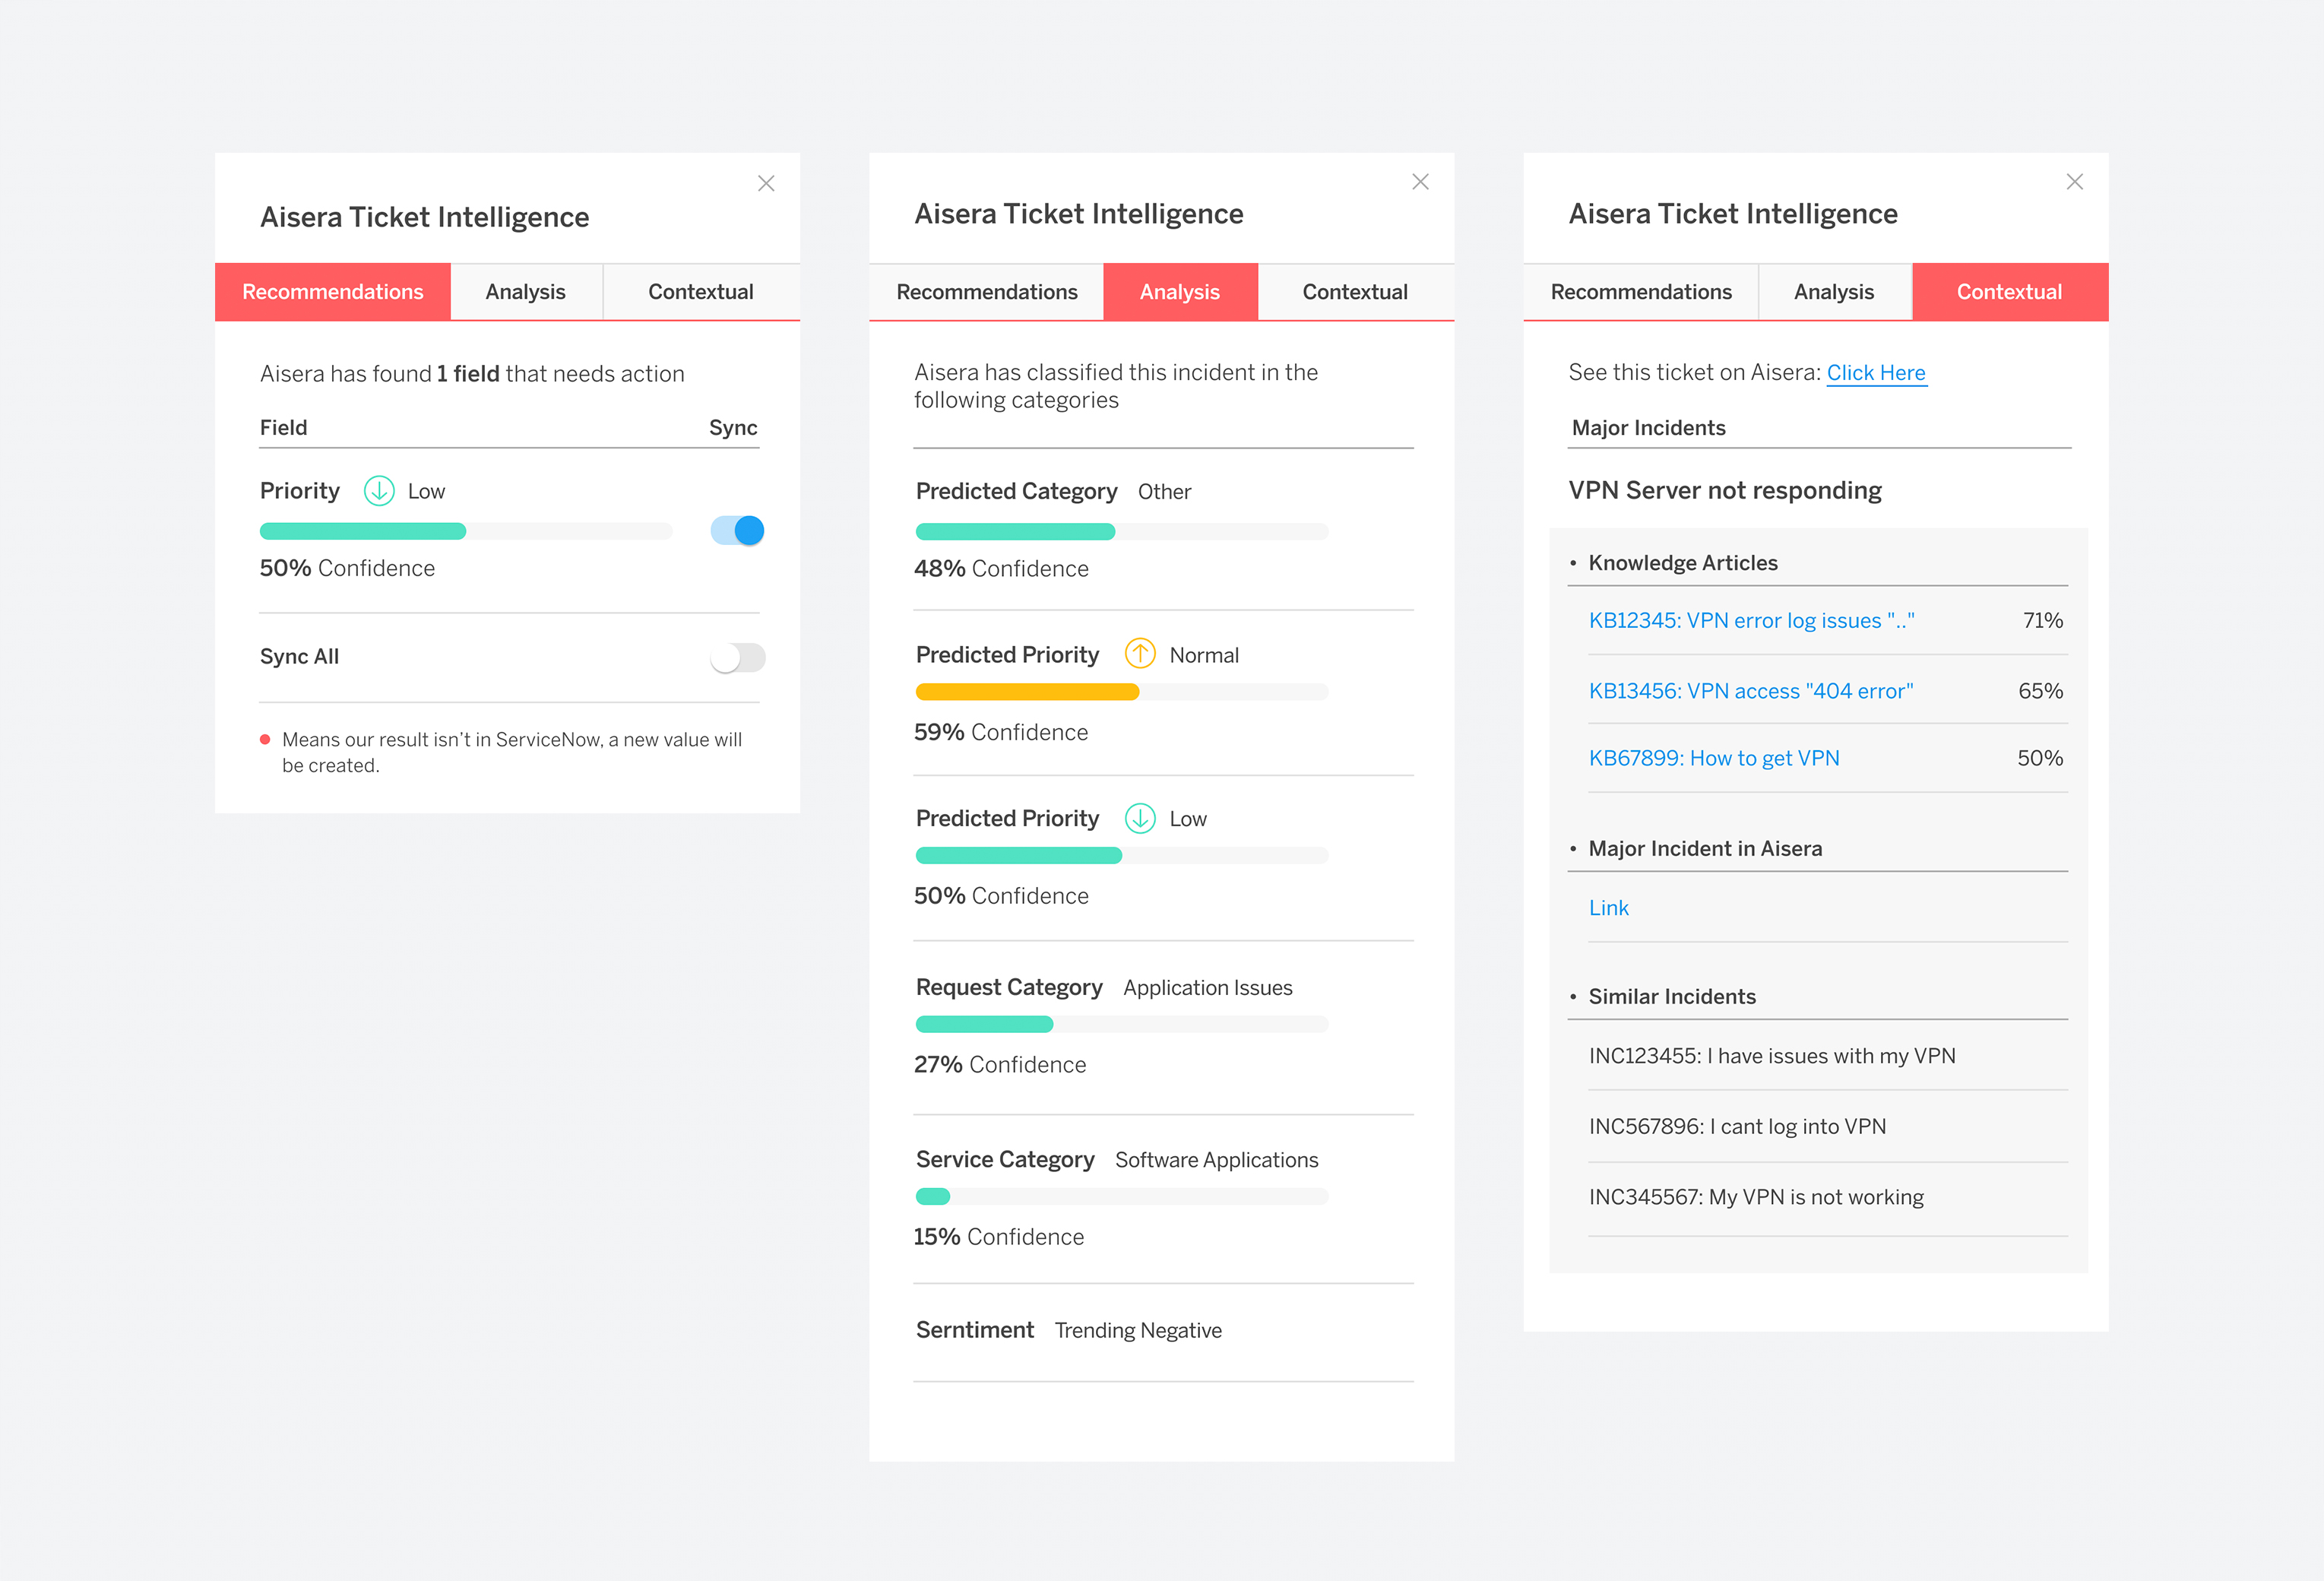Click the 65% score for KB13456
Viewport: 2324px width, 1581px height.
pos(2040,691)
